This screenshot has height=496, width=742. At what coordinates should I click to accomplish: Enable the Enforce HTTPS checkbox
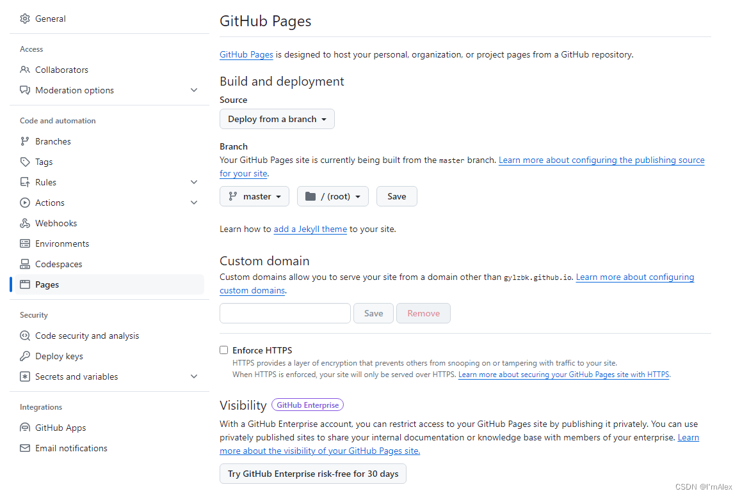point(224,350)
